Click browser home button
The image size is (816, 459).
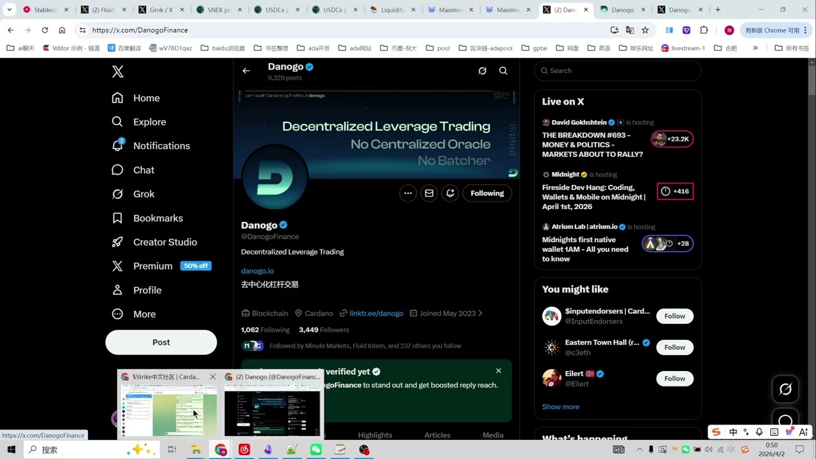pos(62,30)
